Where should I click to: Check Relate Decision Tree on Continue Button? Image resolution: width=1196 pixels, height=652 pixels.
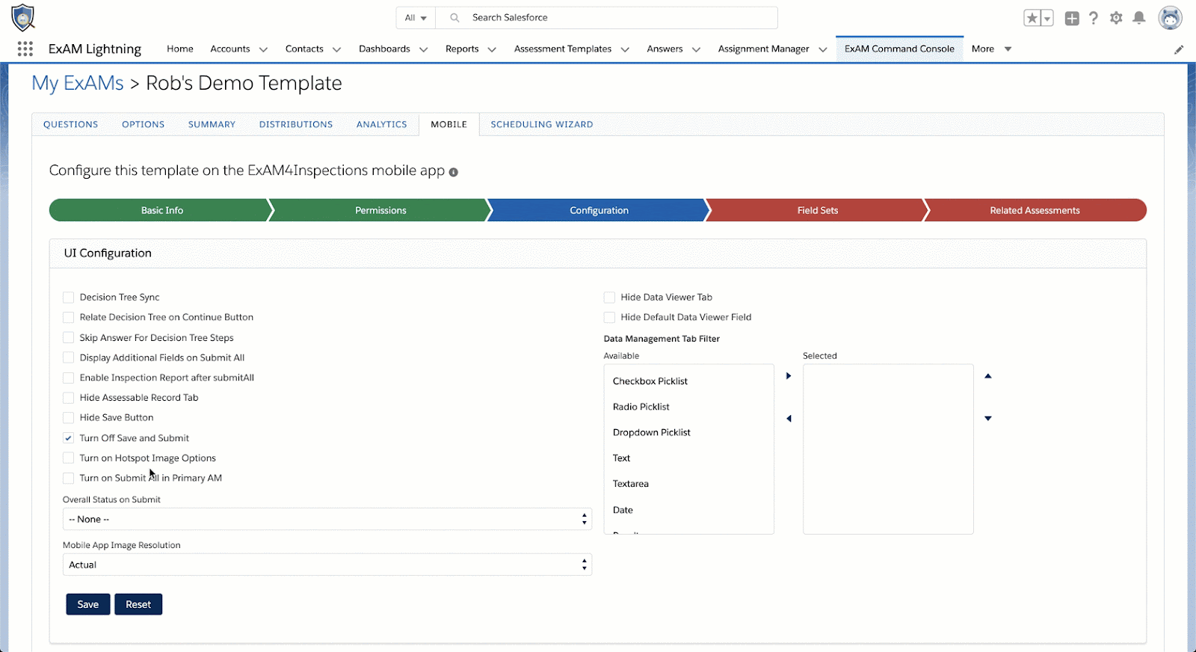(x=69, y=318)
